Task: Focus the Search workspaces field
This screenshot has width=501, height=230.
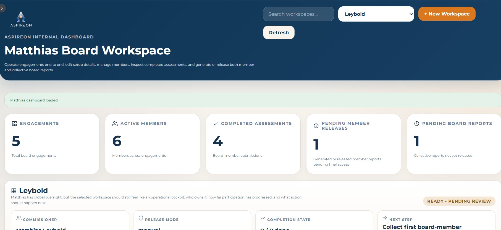Action: pos(298,14)
